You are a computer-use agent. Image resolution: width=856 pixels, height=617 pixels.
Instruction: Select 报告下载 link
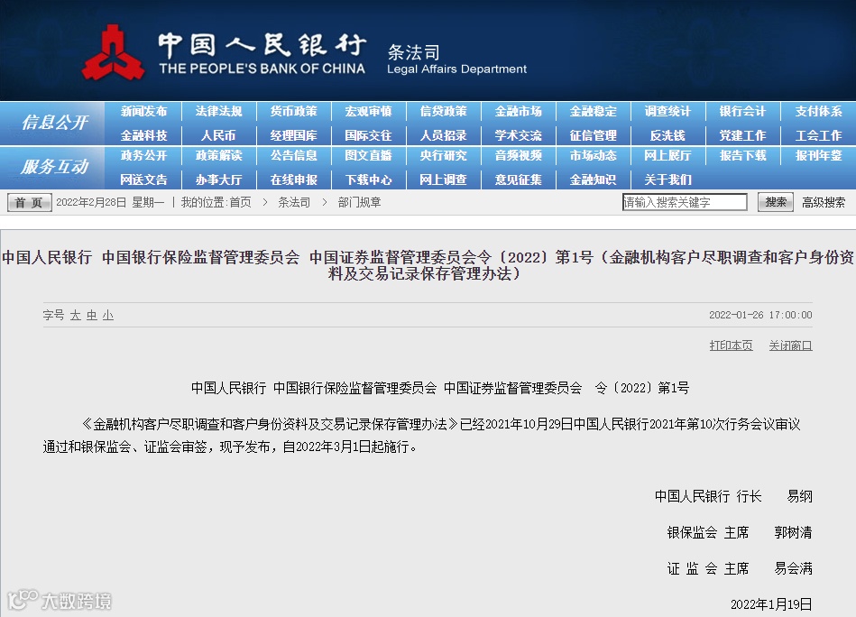pyautogui.click(x=742, y=156)
